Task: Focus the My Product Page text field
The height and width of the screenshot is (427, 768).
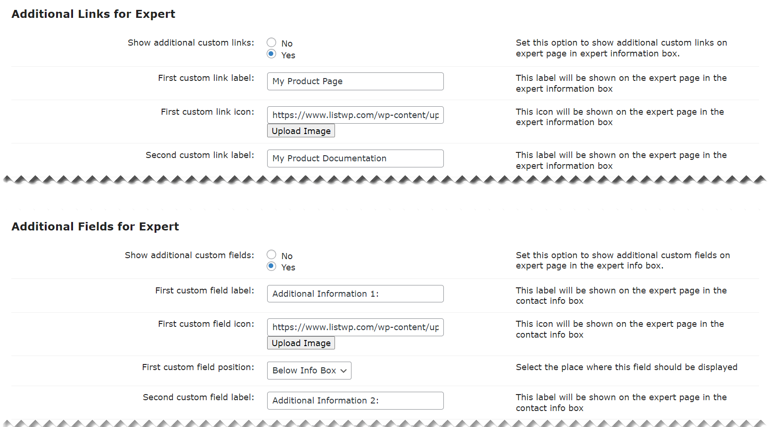Action: pyautogui.click(x=355, y=81)
